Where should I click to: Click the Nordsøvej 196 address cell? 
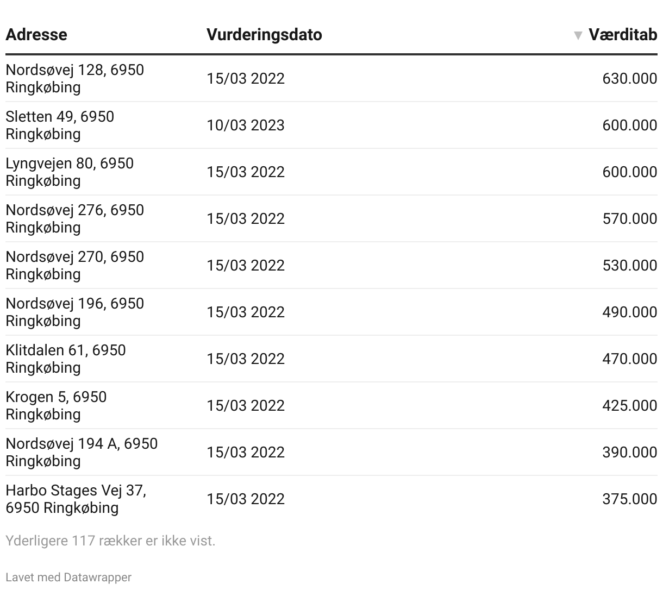click(74, 312)
